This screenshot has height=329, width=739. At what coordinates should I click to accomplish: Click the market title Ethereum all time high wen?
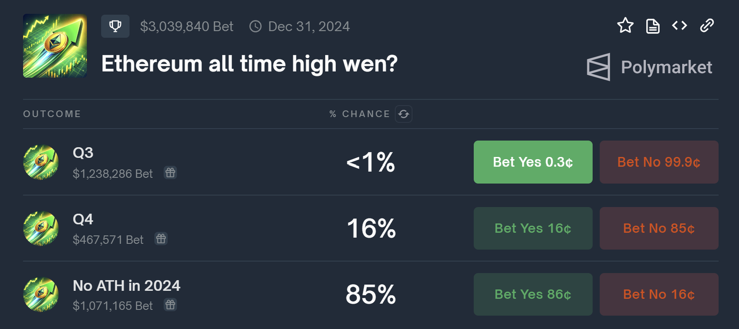coord(248,64)
